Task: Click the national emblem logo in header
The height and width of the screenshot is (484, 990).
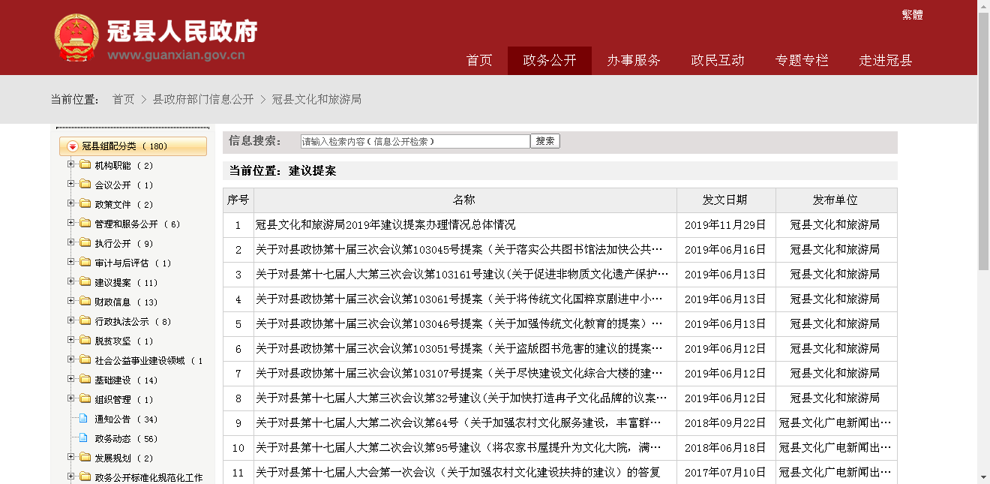Action: click(x=76, y=38)
